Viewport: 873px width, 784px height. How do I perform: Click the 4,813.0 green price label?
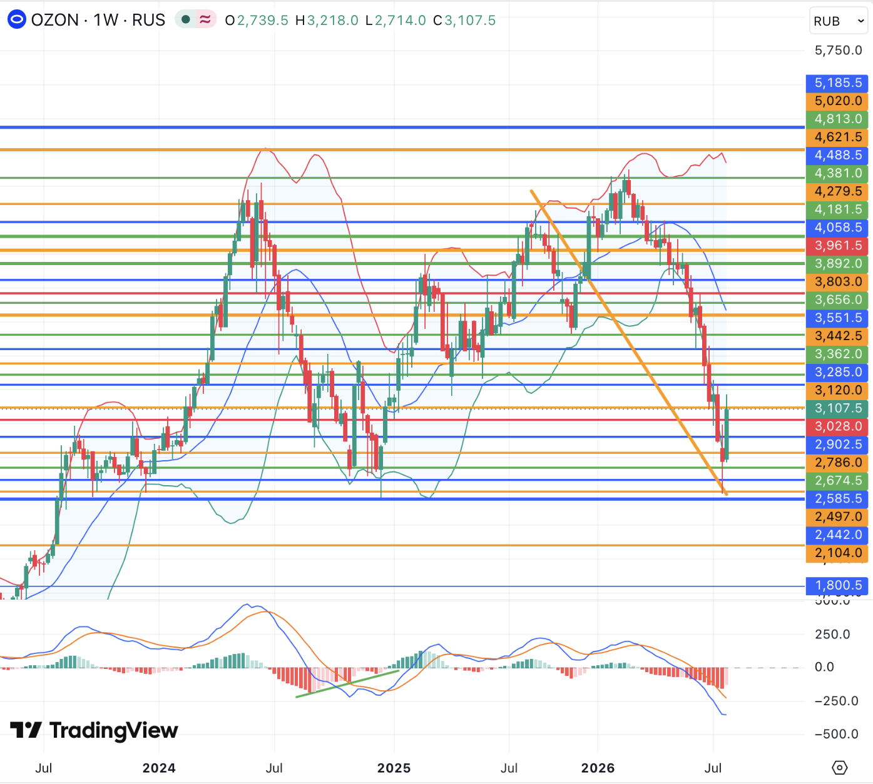point(838,119)
